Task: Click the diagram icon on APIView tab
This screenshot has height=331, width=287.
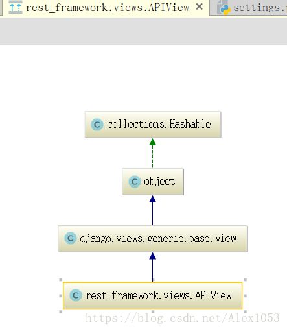Action: coord(16,8)
